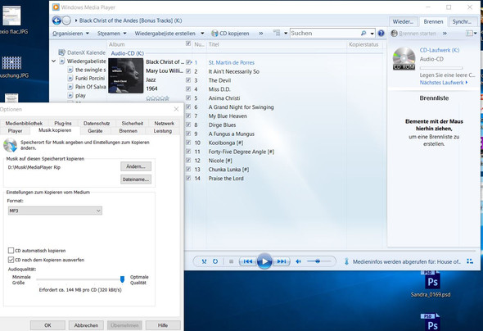Click the burn list options icon
The width and height of the screenshot is (483, 331).
point(469,34)
